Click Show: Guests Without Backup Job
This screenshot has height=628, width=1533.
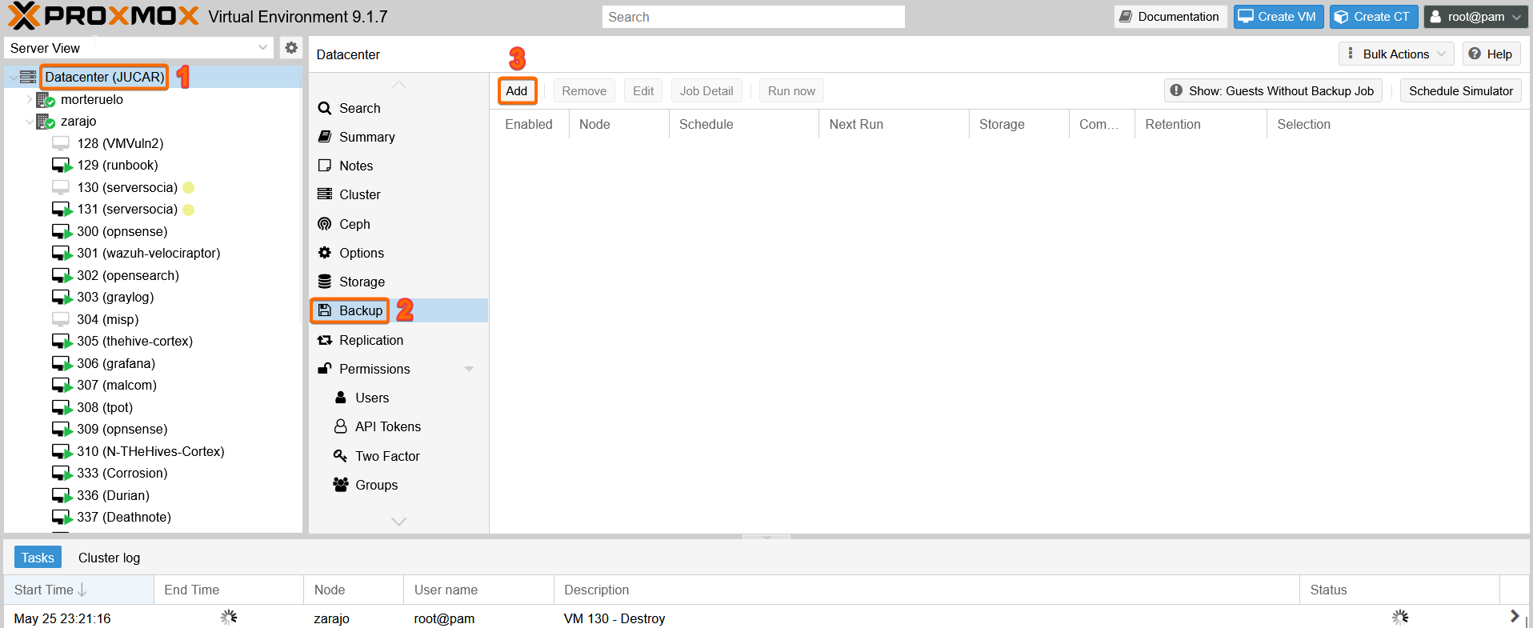pyautogui.click(x=1273, y=90)
